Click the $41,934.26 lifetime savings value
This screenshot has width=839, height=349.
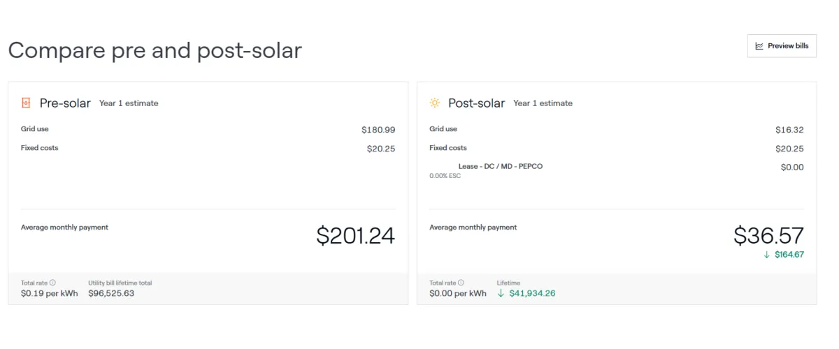pos(532,293)
